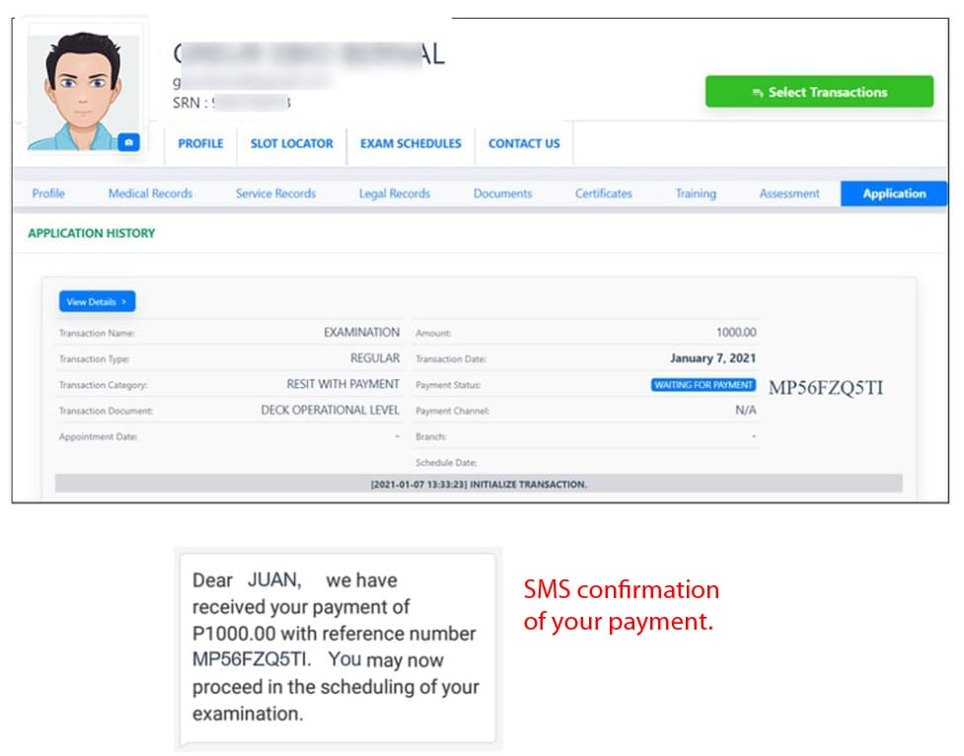This screenshot has height=756, width=964.
Task: Click the N/A payment channel value
Action: pos(746,410)
